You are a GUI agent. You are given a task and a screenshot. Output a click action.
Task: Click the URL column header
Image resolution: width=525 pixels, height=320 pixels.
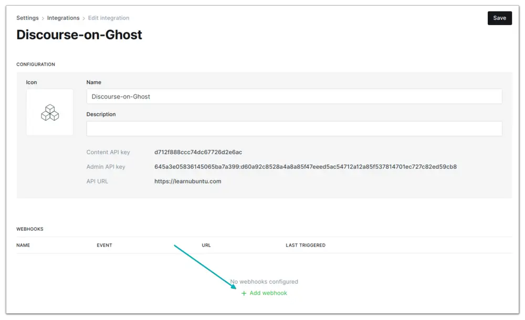coord(206,245)
